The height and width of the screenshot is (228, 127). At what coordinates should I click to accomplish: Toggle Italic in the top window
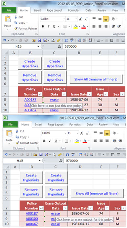[48, 26]
